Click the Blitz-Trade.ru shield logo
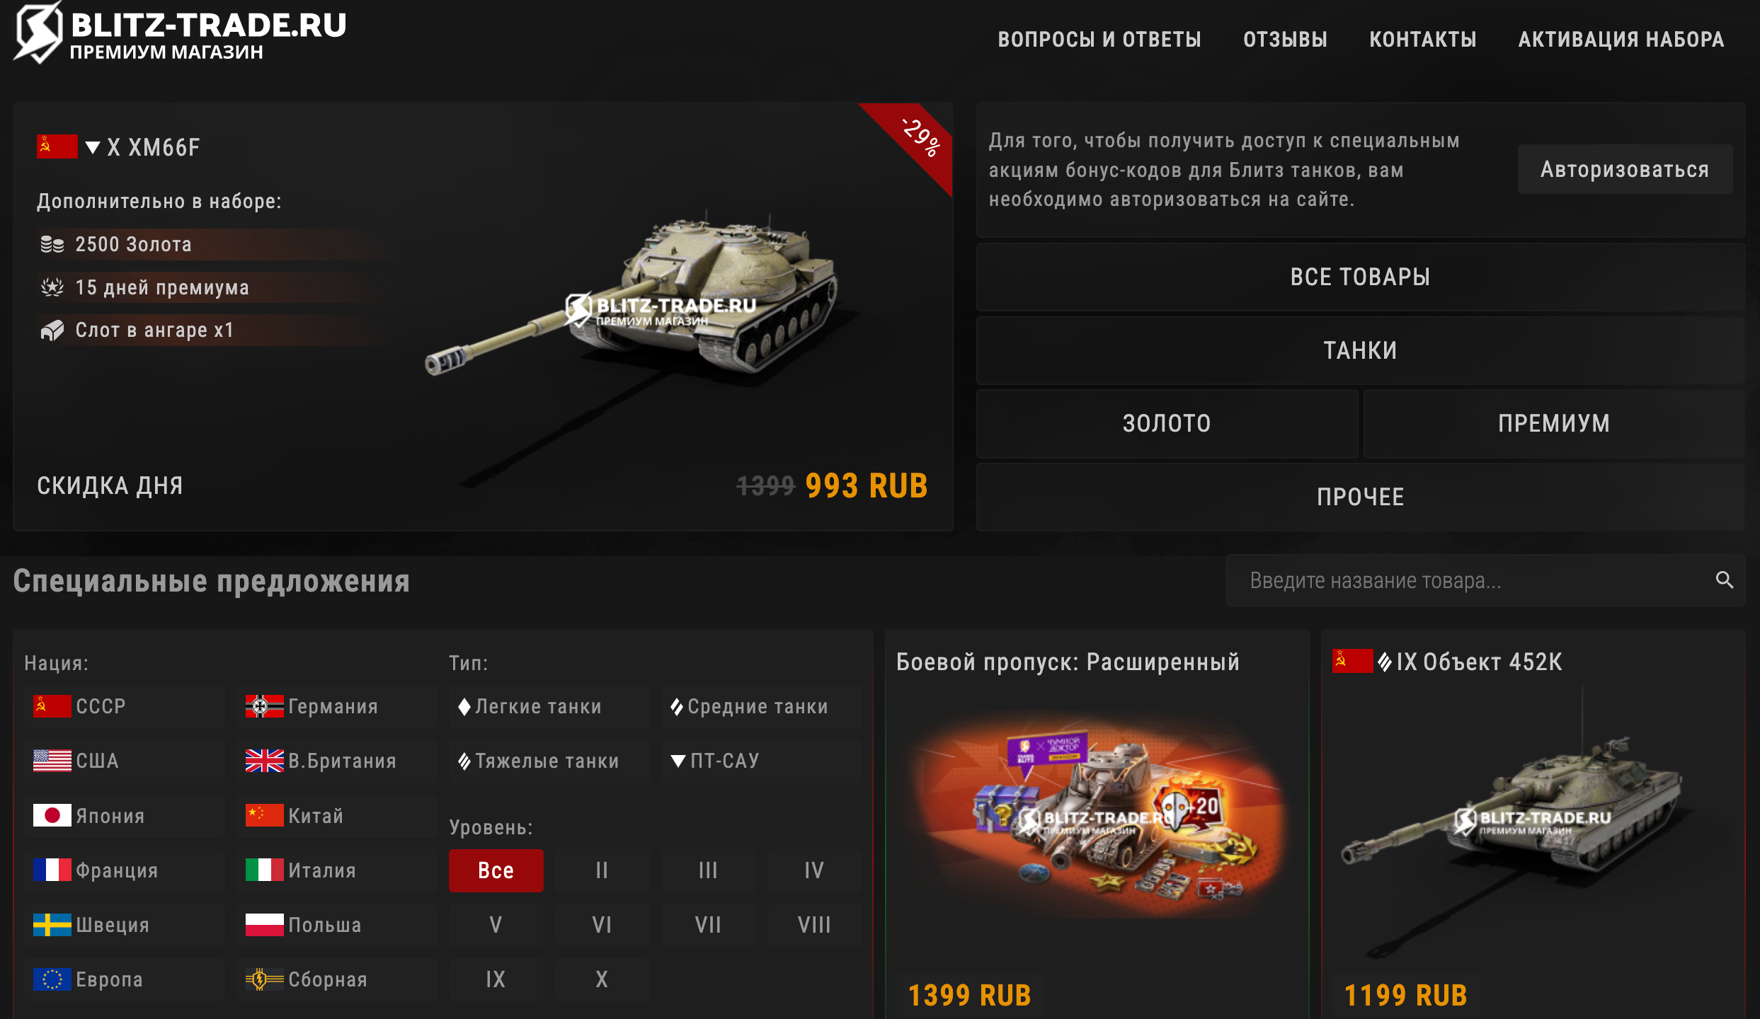 tap(39, 32)
